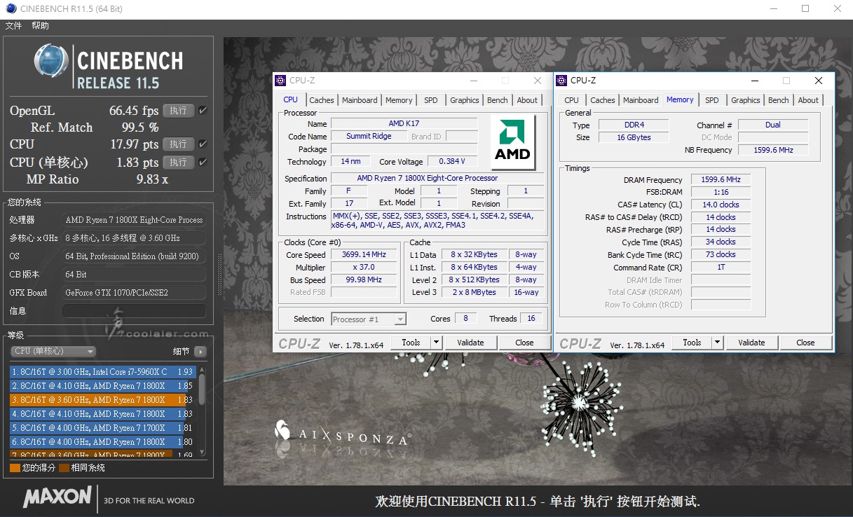Switch to Mainboard tab in left CPU-Z
853x517 pixels.
pyautogui.click(x=360, y=100)
